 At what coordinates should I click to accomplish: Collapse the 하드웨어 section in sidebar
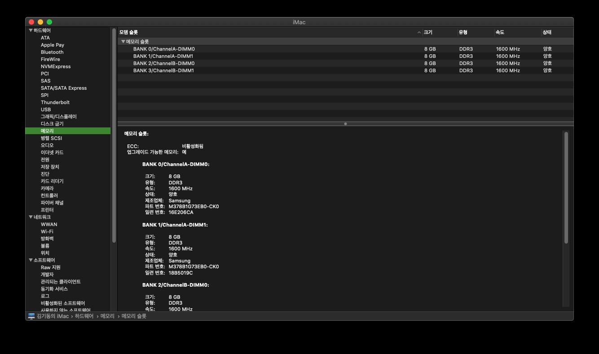click(31, 31)
